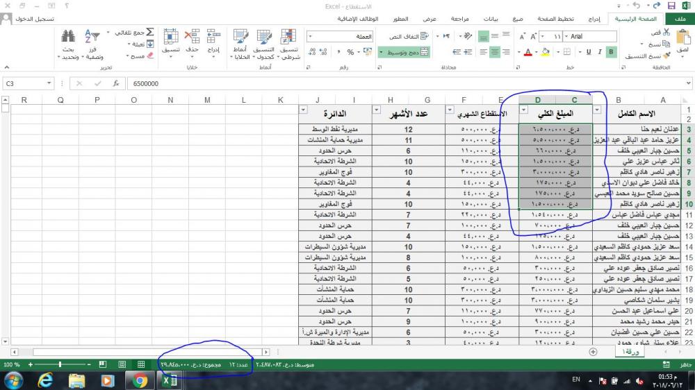Toggle Italic formatting button

[599, 52]
